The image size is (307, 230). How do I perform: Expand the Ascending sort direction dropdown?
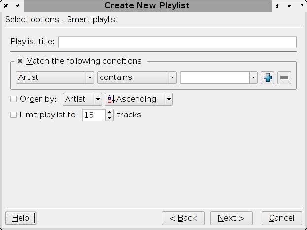click(169, 99)
